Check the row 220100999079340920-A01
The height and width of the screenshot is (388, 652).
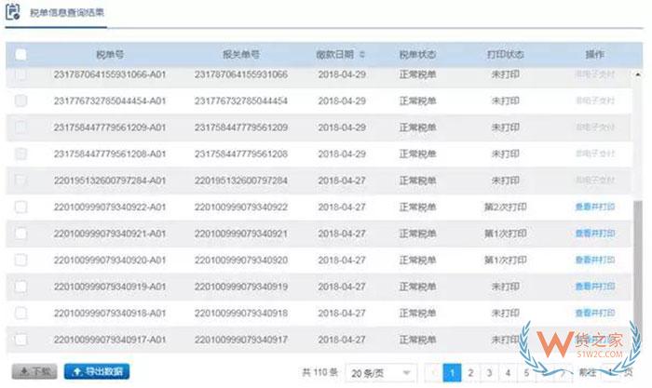click(20, 260)
